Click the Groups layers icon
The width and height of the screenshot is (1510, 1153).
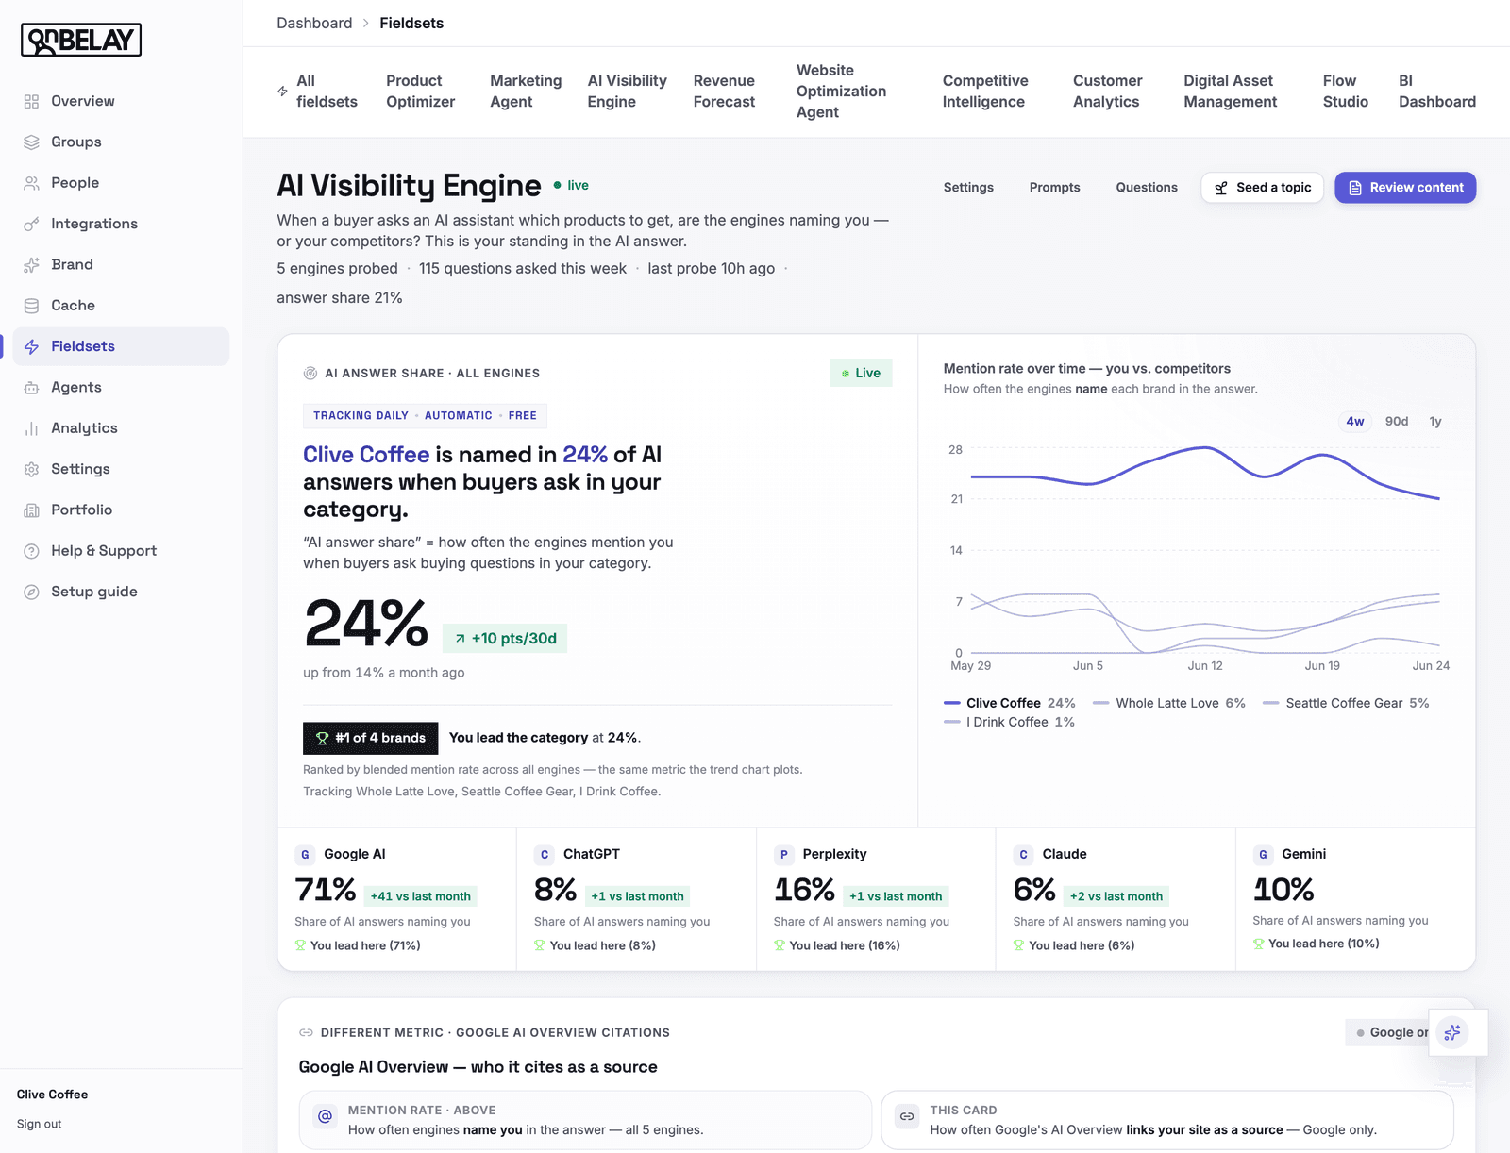[31, 142]
